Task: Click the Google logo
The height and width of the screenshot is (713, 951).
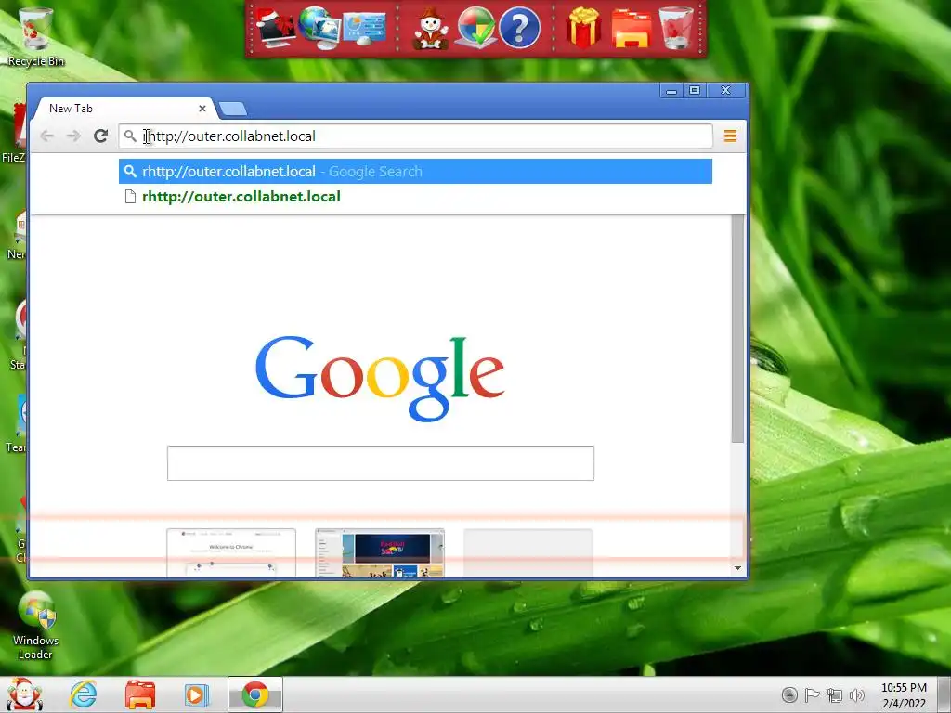Action: coord(380,378)
